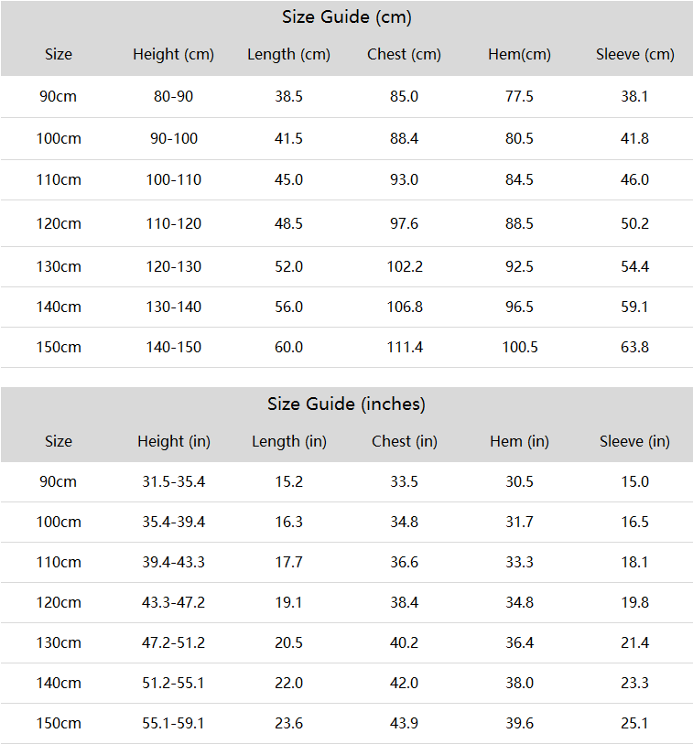Select length value 22.0
This screenshot has width=693, height=744.
(288, 684)
